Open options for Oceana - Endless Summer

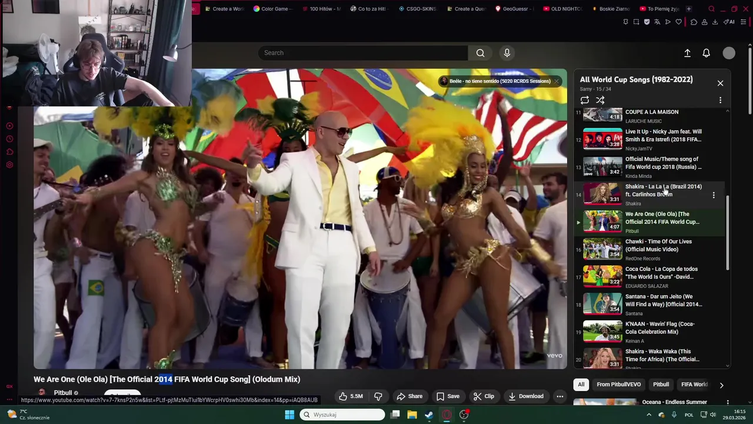[728, 403]
